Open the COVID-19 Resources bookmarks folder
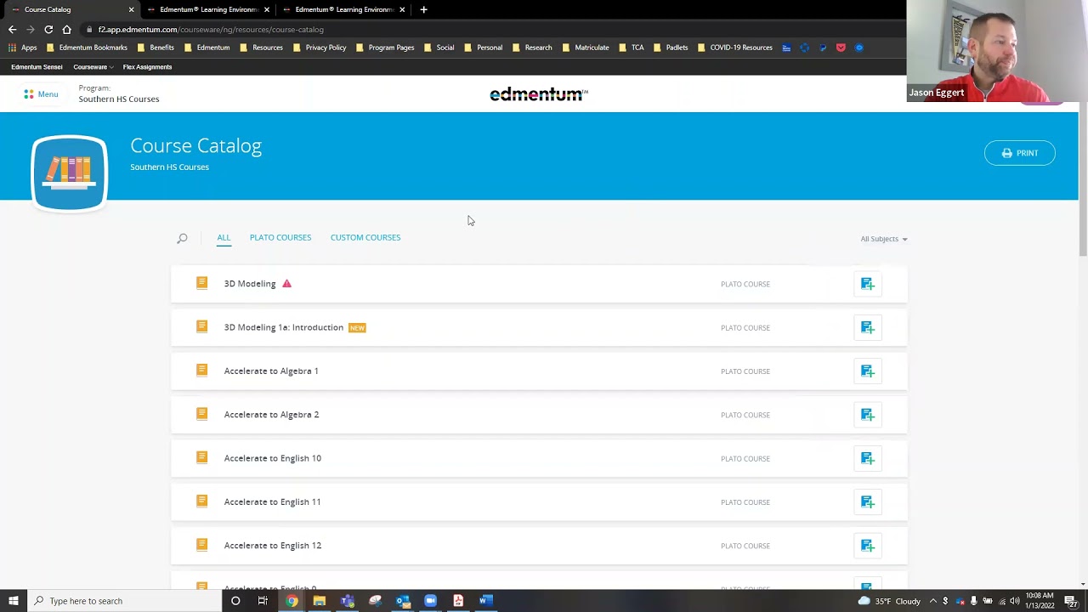The height and width of the screenshot is (612, 1088). [x=735, y=48]
